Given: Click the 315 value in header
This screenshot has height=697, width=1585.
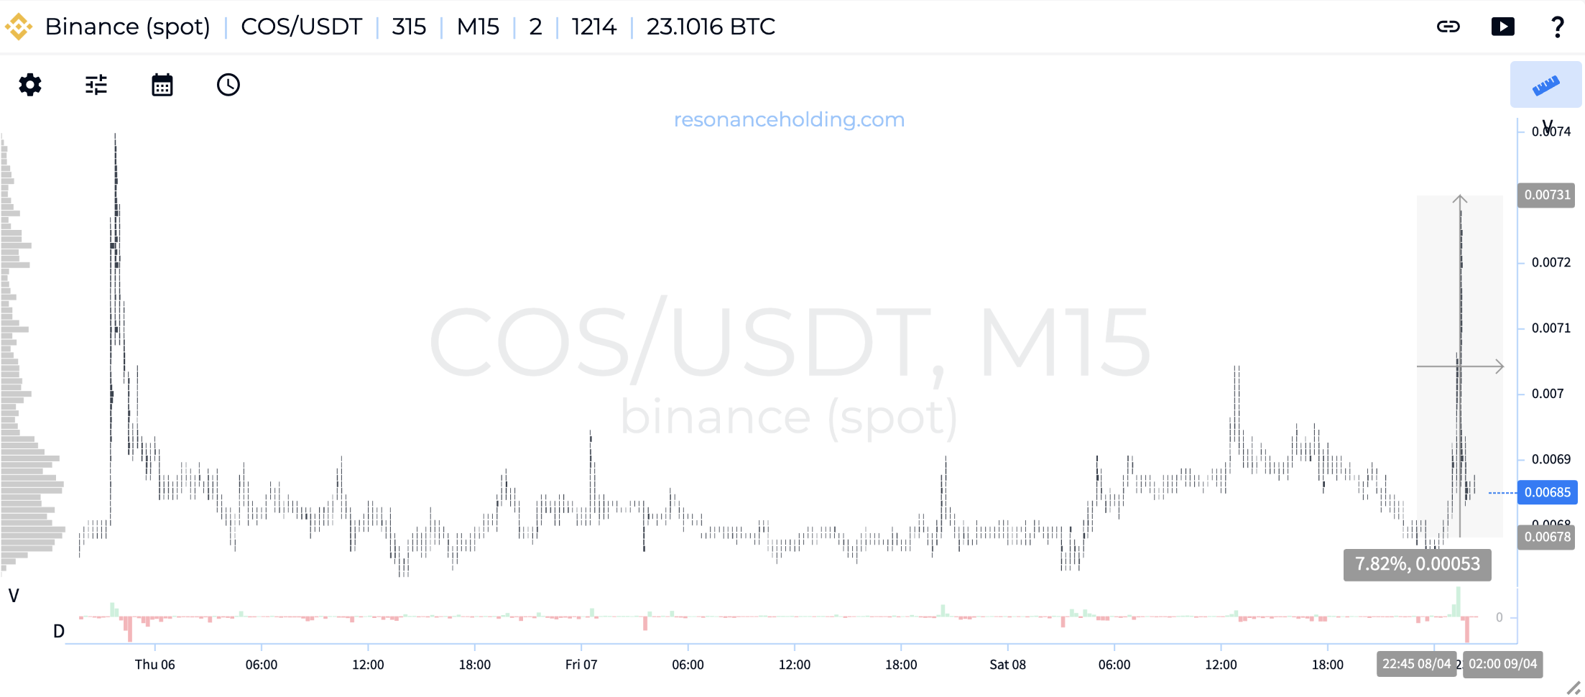Looking at the screenshot, I should [x=409, y=27].
